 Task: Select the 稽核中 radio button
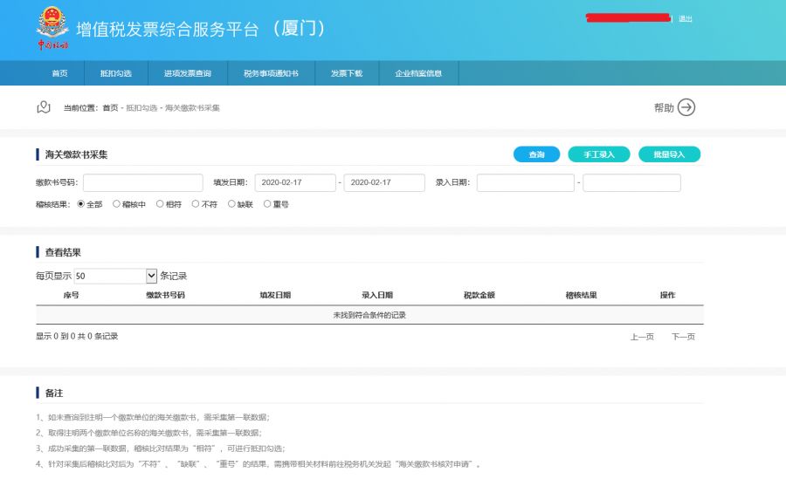(116, 204)
